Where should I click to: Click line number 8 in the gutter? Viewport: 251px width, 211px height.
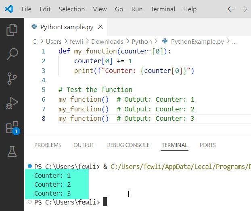44,118
